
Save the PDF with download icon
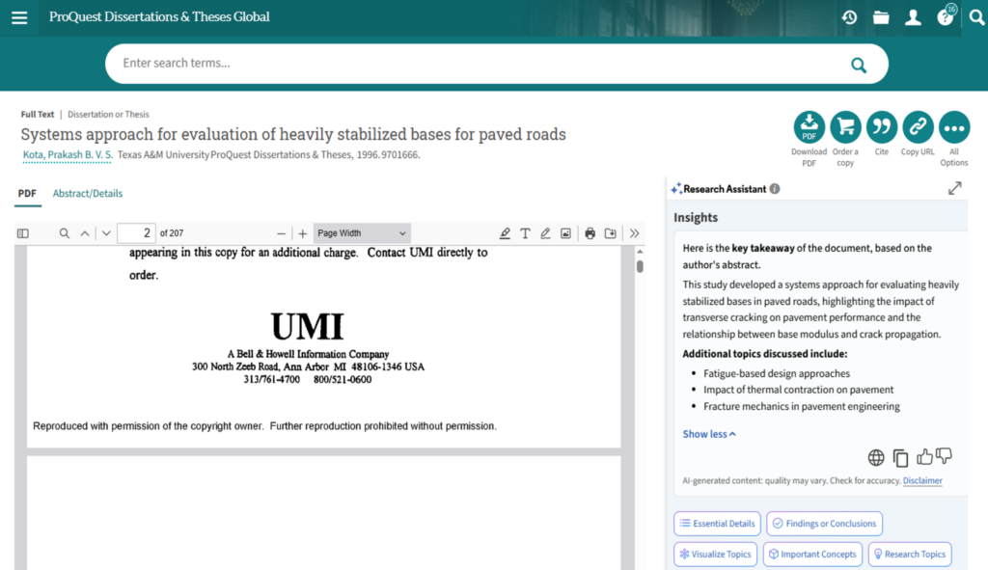click(611, 233)
